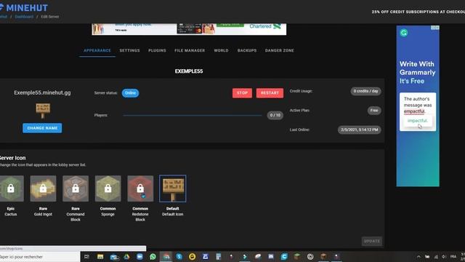Image resolution: width=465 pixels, height=262 pixels.
Task: Click the Grammarly logo in the ad
Action: coord(404,33)
